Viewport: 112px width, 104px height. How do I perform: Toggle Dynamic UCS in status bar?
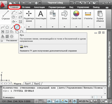[x=62, y=101]
